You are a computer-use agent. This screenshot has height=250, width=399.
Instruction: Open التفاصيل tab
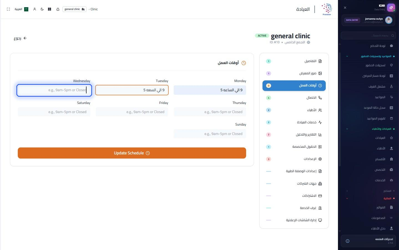pyautogui.click(x=294, y=61)
